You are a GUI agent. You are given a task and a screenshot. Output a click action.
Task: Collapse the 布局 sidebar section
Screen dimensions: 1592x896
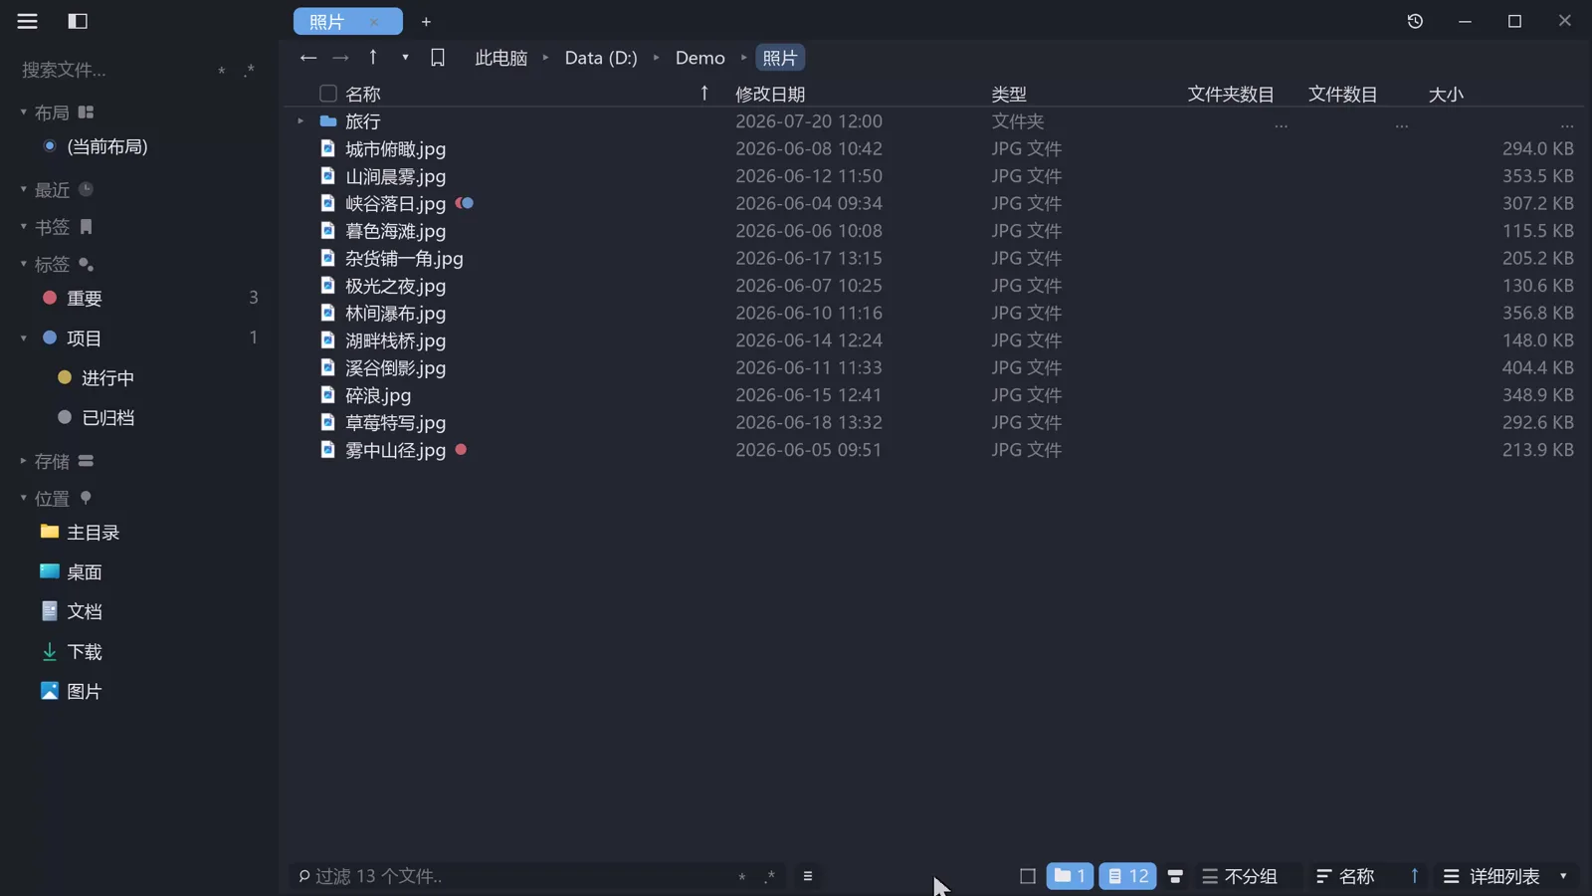23,112
